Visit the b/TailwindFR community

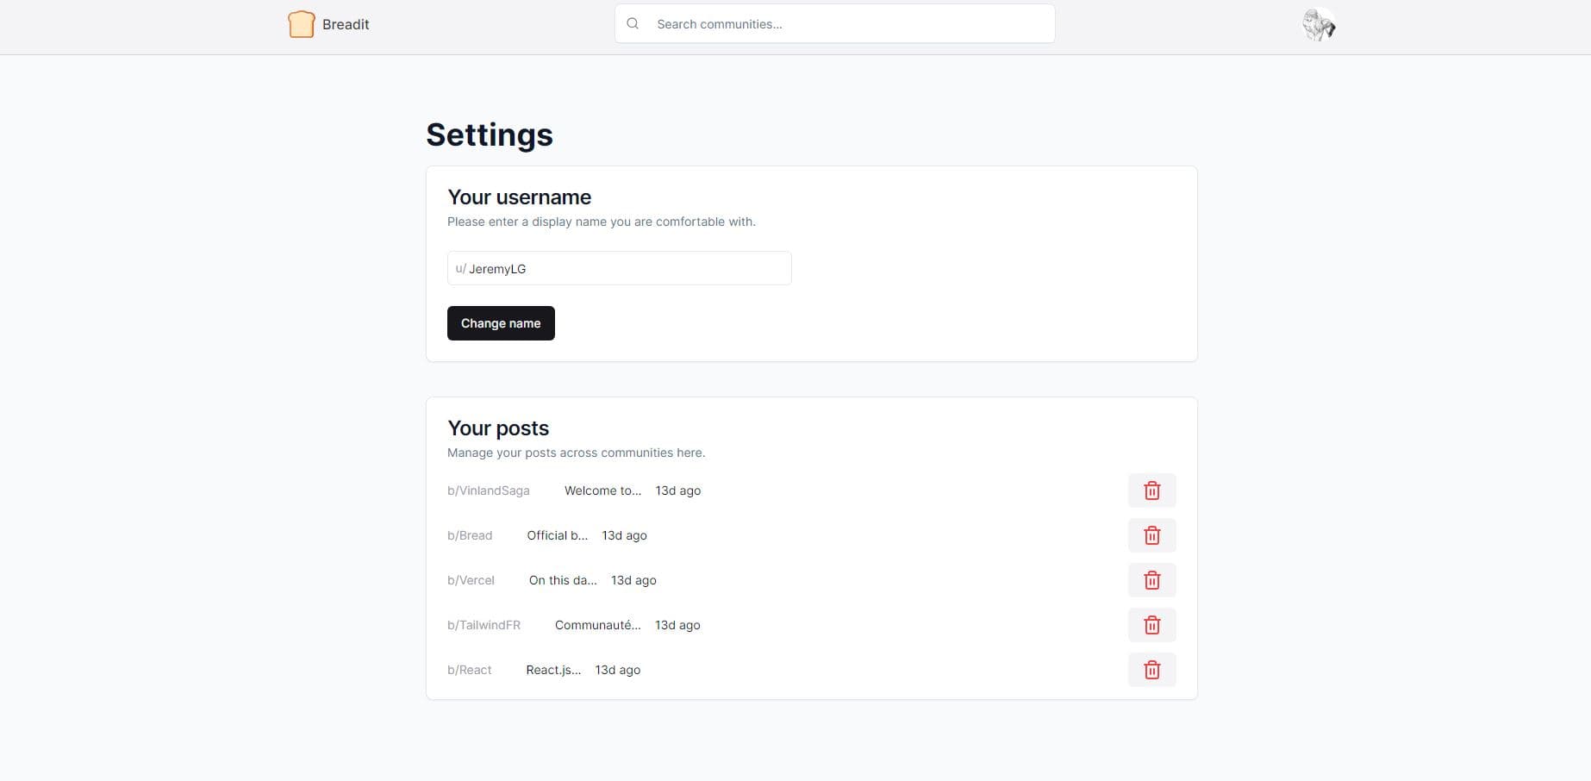[484, 624]
